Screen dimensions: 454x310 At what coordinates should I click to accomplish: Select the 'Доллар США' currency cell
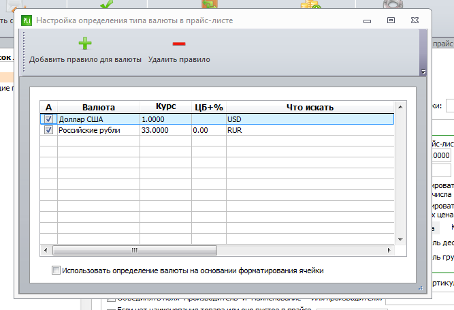pyautogui.click(x=99, y=119)
